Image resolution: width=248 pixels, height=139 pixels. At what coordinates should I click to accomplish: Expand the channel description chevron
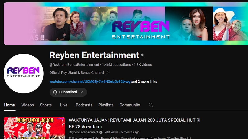click(x=108, y=73)
